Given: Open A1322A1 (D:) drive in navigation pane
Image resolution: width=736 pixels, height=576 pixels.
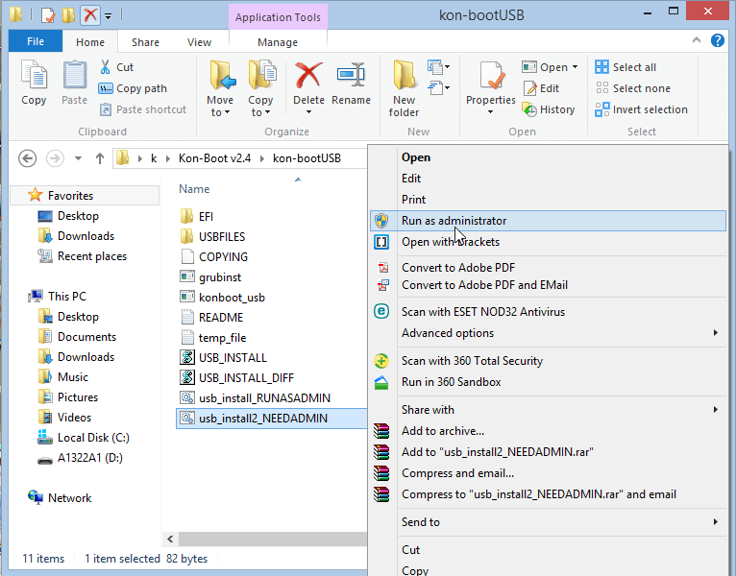Looking at the screenshot, I should tap(81, 458).
